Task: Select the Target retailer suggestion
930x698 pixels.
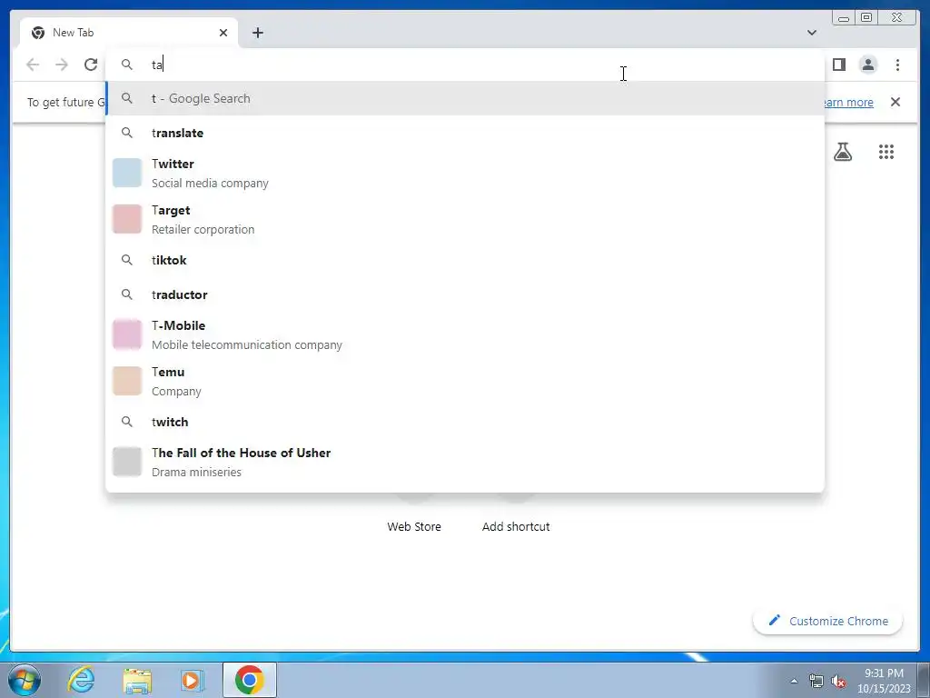Action: pos(465,220)
